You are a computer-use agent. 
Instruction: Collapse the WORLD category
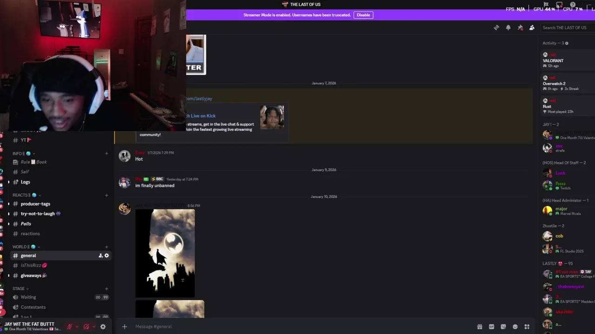tap(26, 247)
